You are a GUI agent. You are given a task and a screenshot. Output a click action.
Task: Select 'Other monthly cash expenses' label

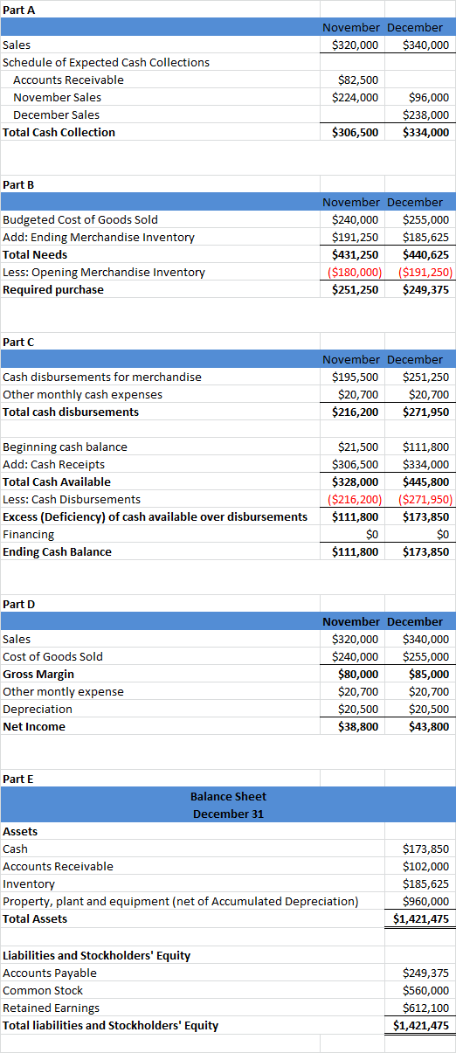(83, 394)
